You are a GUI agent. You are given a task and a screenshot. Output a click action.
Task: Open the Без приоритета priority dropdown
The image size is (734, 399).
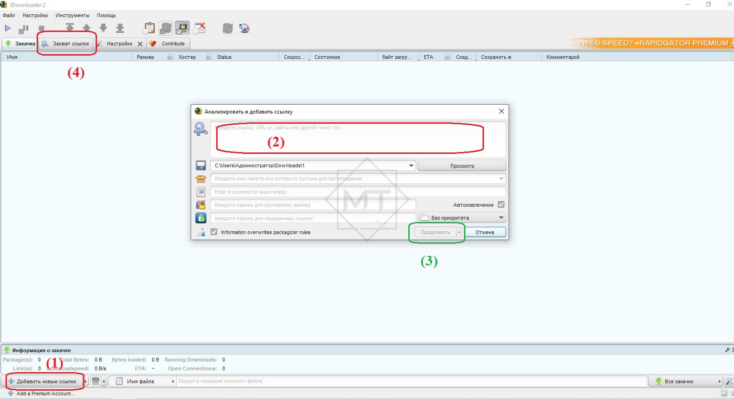click(462, 217)
